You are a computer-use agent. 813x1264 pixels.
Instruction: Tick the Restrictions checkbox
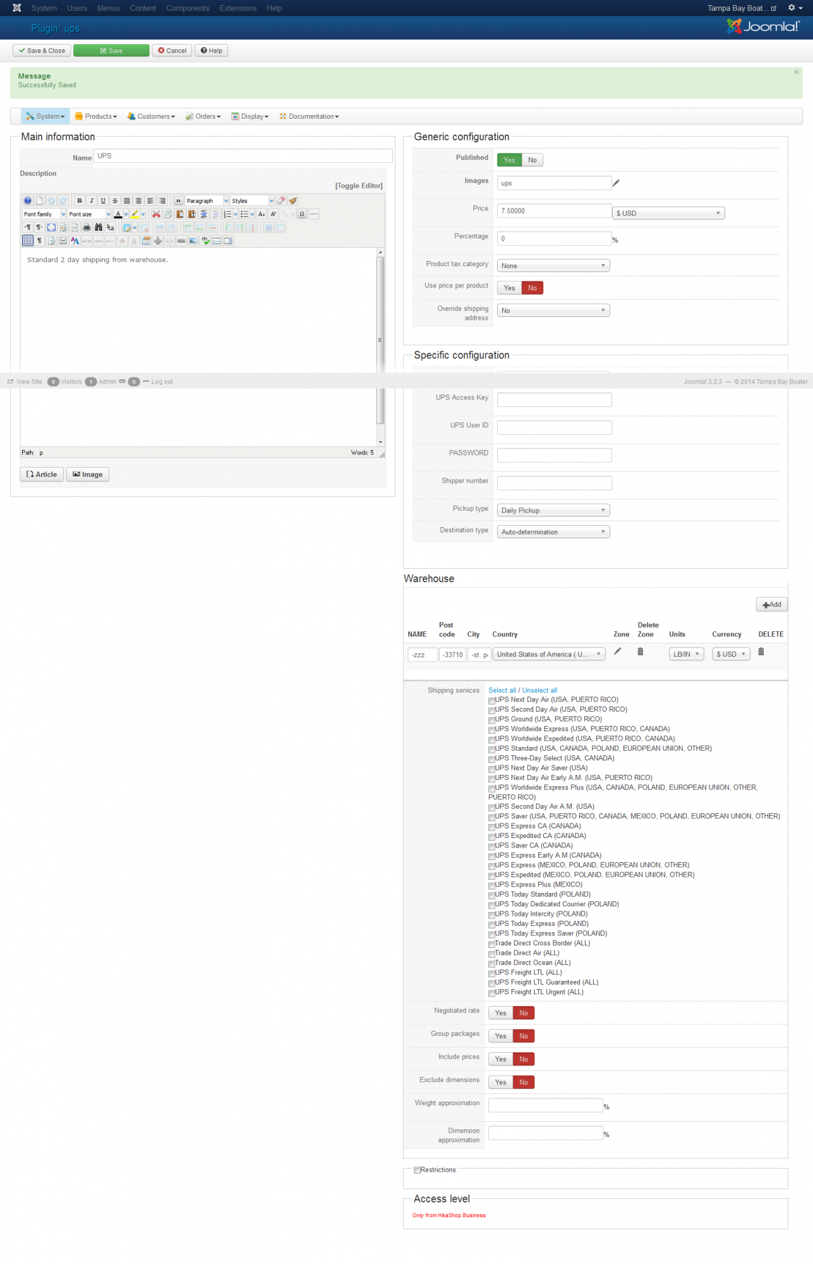(x=418, y=1170)
